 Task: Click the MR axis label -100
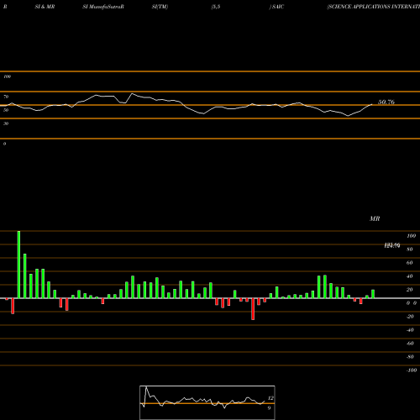pos(412,370)
